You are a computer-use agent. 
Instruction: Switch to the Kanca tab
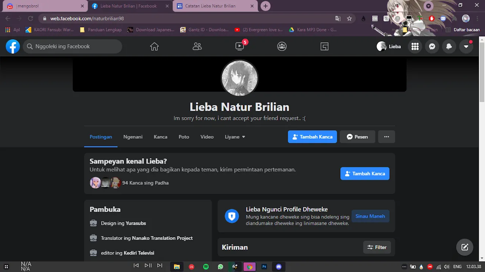coord(161,137)
